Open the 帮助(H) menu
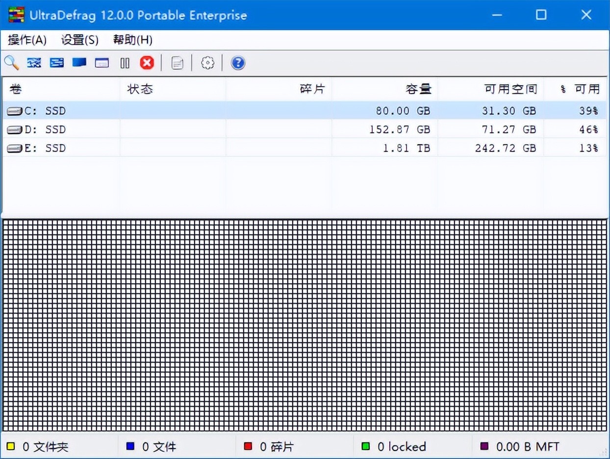 pos(132,40)
